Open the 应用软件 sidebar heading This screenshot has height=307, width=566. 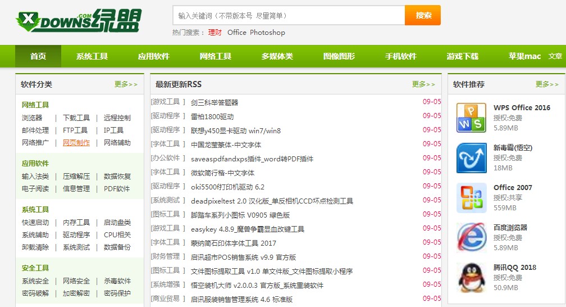coord(35,164)
